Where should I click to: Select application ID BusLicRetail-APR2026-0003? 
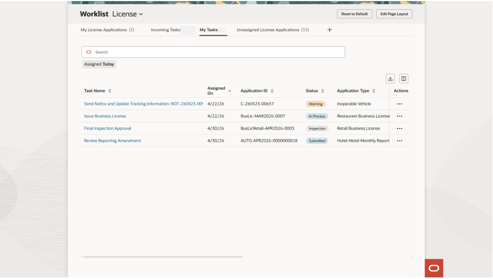click(267, 128)
